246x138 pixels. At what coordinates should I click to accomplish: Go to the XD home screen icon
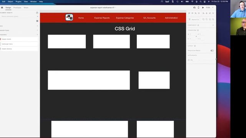[2, 8]
